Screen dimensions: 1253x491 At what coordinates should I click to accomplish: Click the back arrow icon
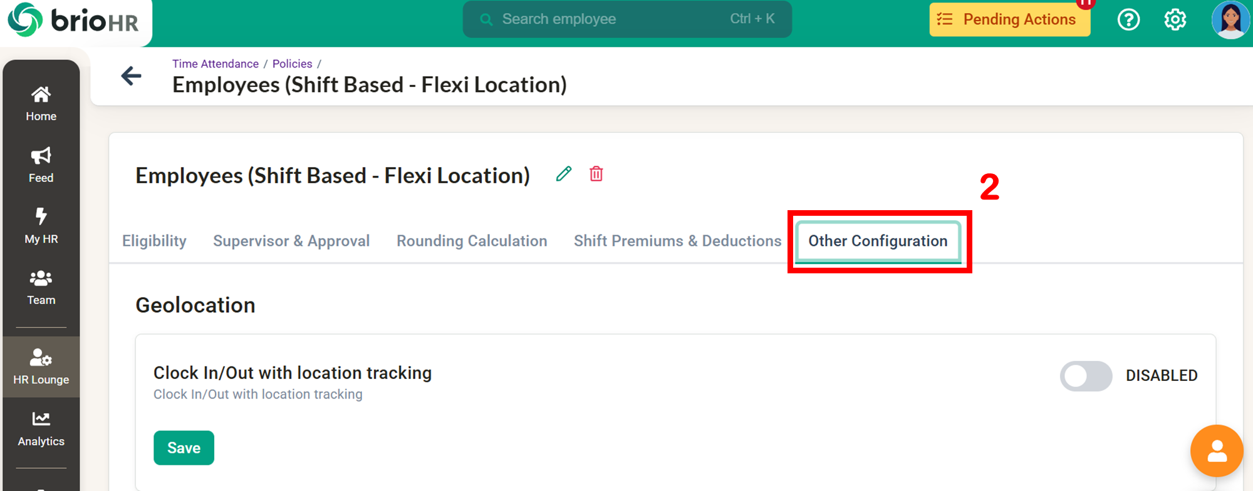pos(131,76)
